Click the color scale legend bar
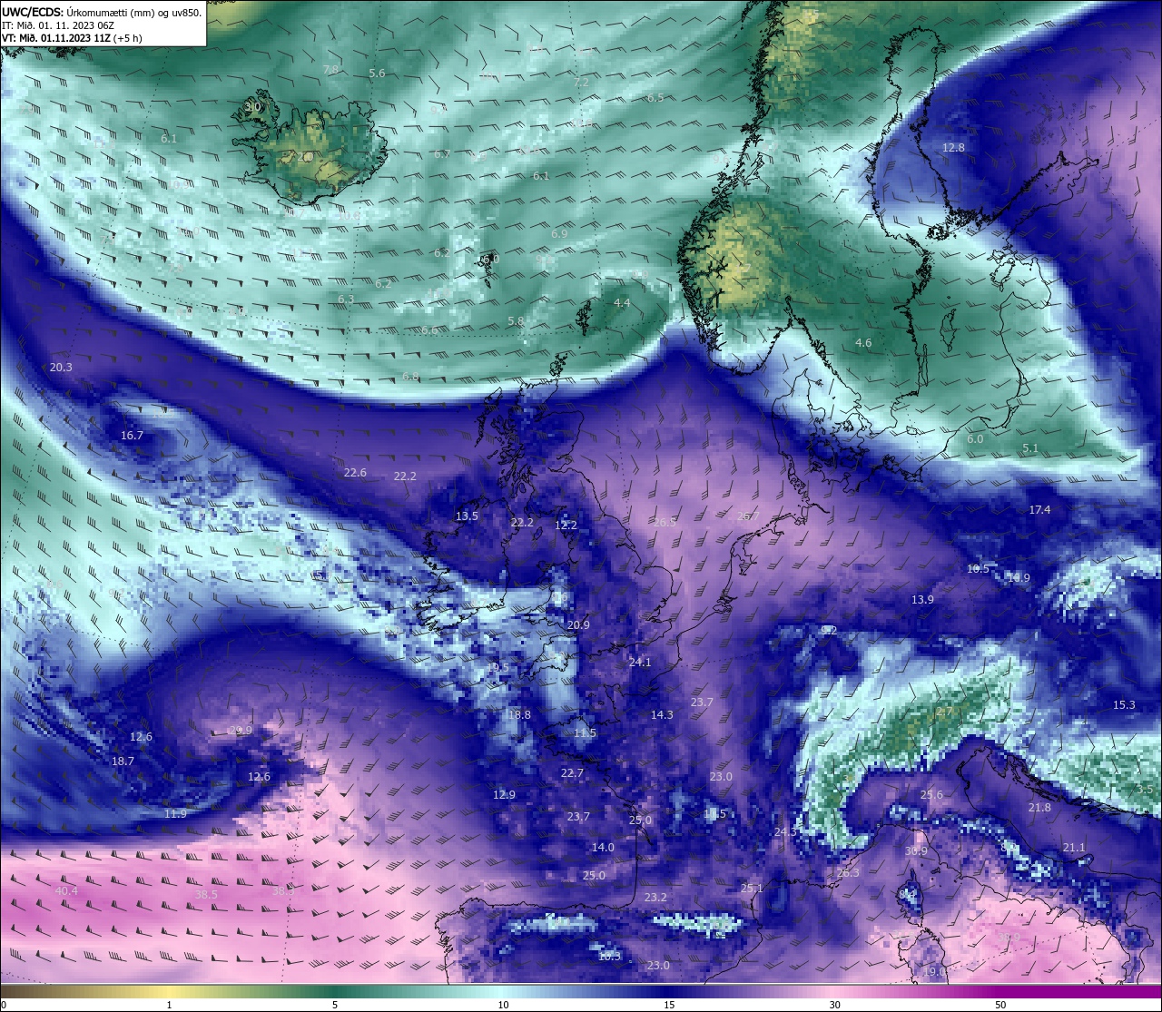Screen dimensions: 1162x1012 (x=581, y=991)
